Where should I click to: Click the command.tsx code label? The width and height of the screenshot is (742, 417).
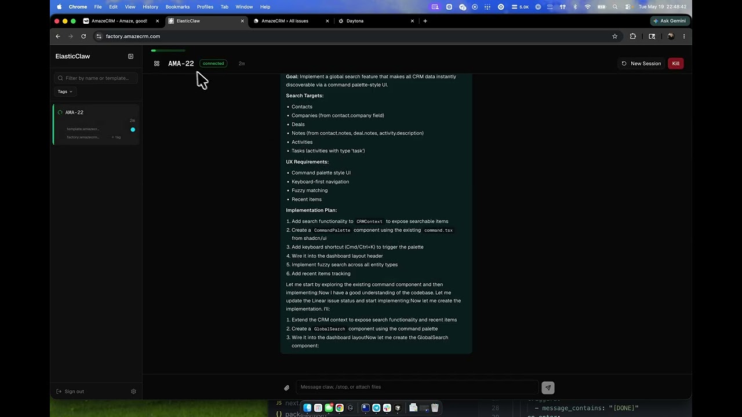438,231
